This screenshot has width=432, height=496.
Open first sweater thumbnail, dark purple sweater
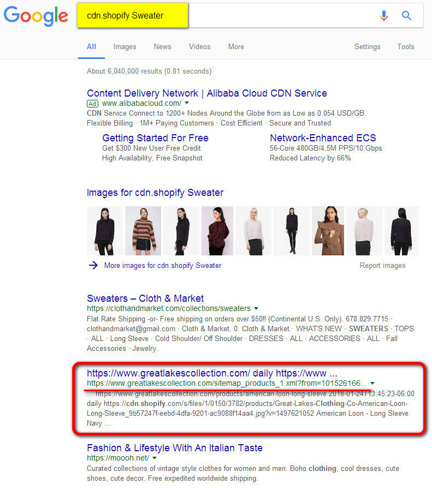point(104,231)
